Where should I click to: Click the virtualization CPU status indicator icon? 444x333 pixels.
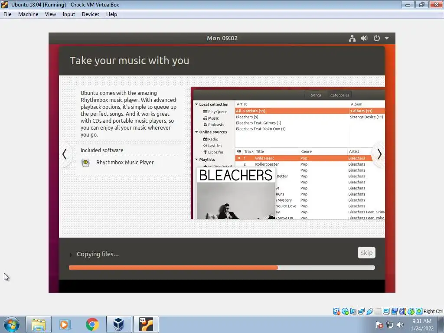pos(402,311)
